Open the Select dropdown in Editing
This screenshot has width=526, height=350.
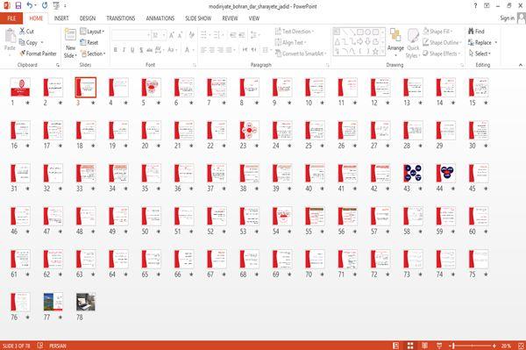tap(480, 54)
